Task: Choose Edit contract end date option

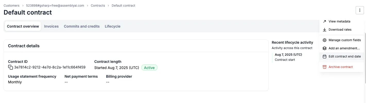Action: [344, 56]
